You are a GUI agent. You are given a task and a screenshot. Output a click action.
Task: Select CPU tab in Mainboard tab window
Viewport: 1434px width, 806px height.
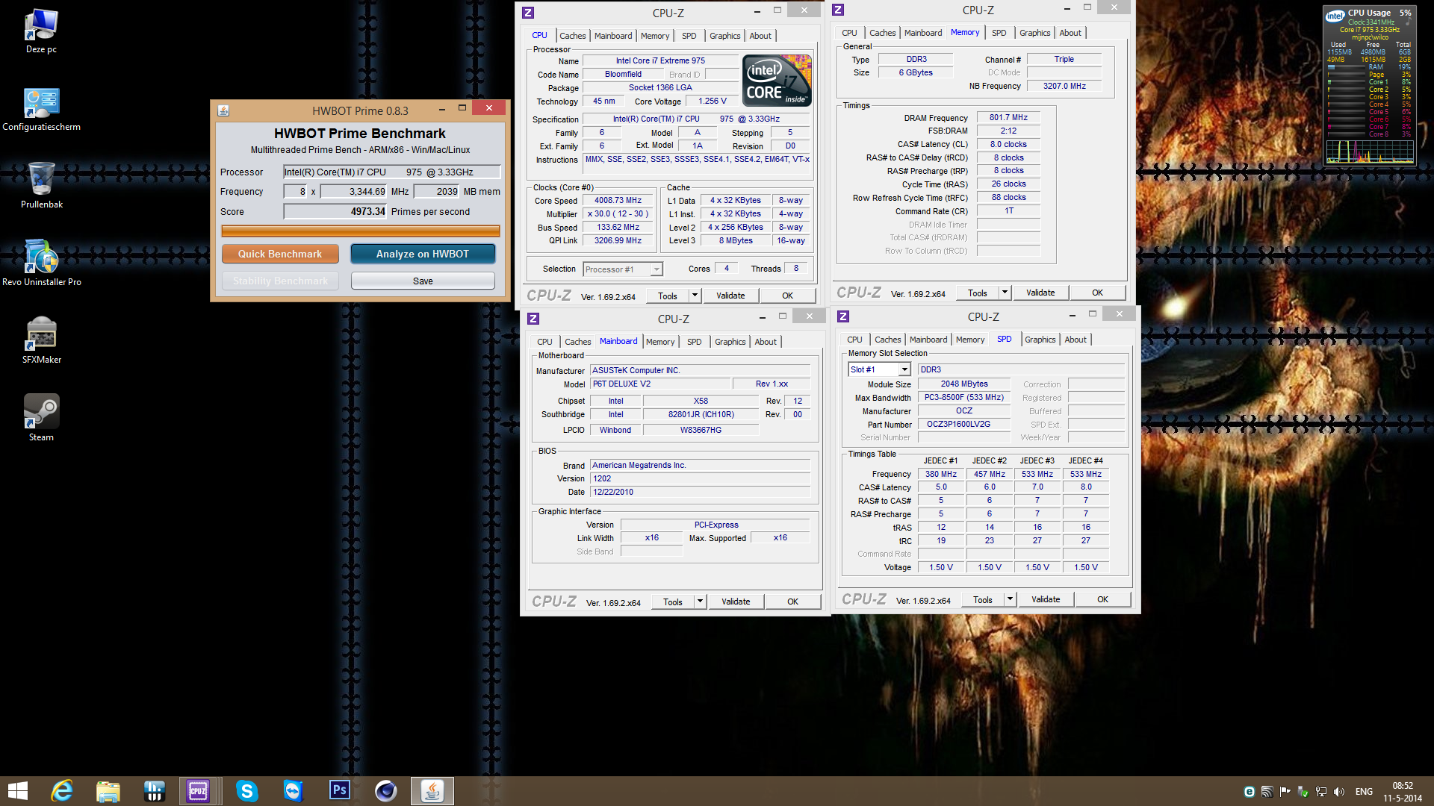(544, 342)
